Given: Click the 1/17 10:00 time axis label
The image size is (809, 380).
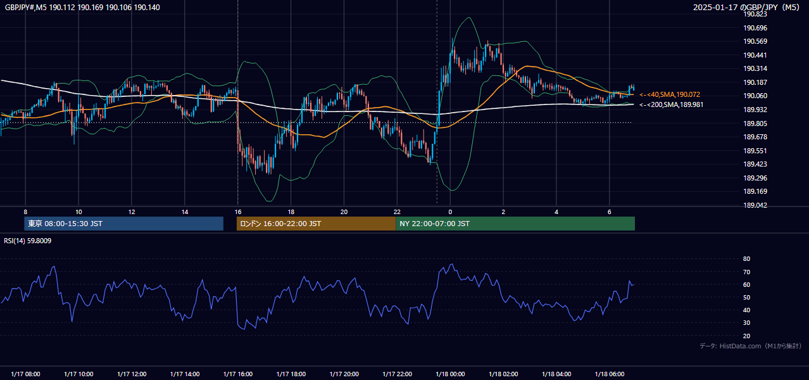Looking at the screenshot, I should [78, 374].
